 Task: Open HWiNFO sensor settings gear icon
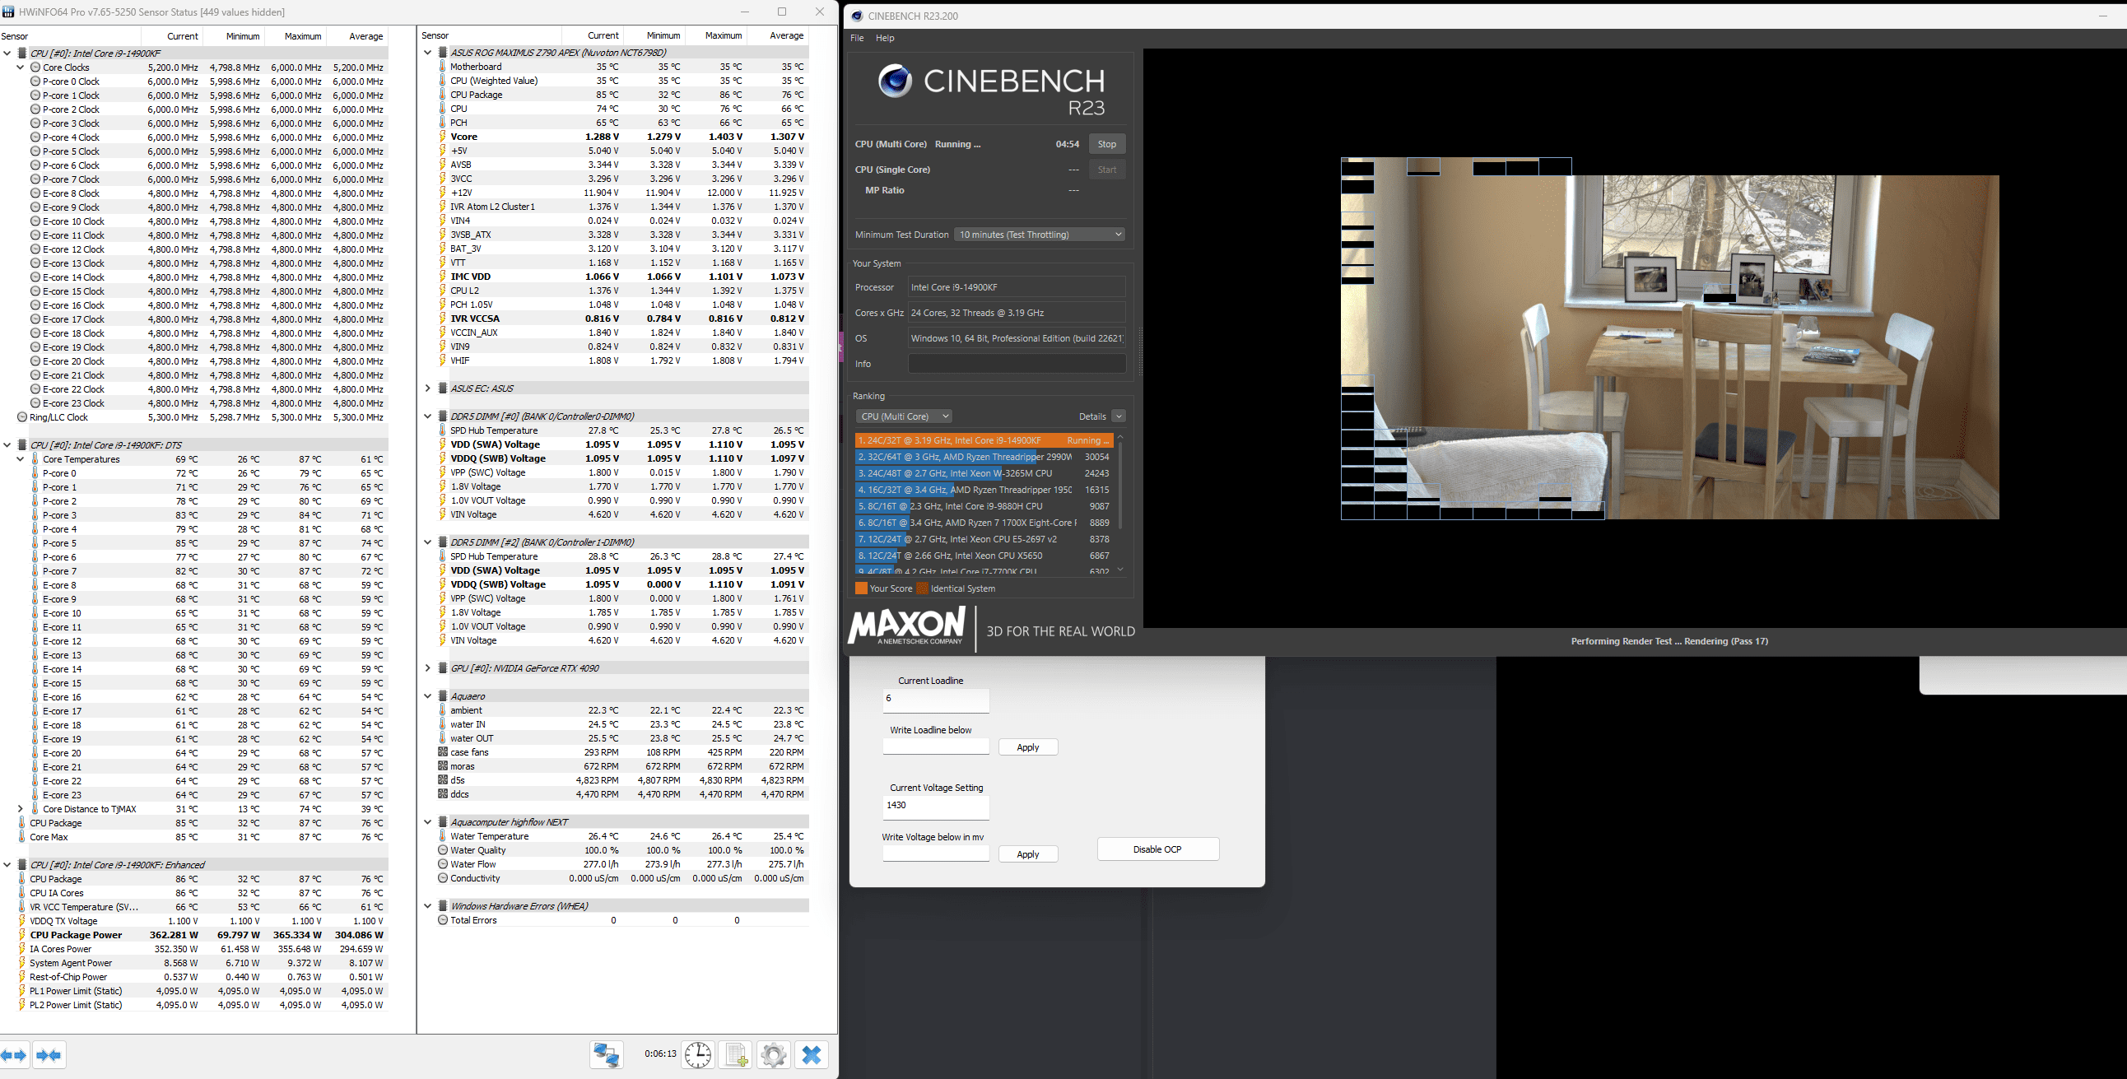coord(774,1055)
